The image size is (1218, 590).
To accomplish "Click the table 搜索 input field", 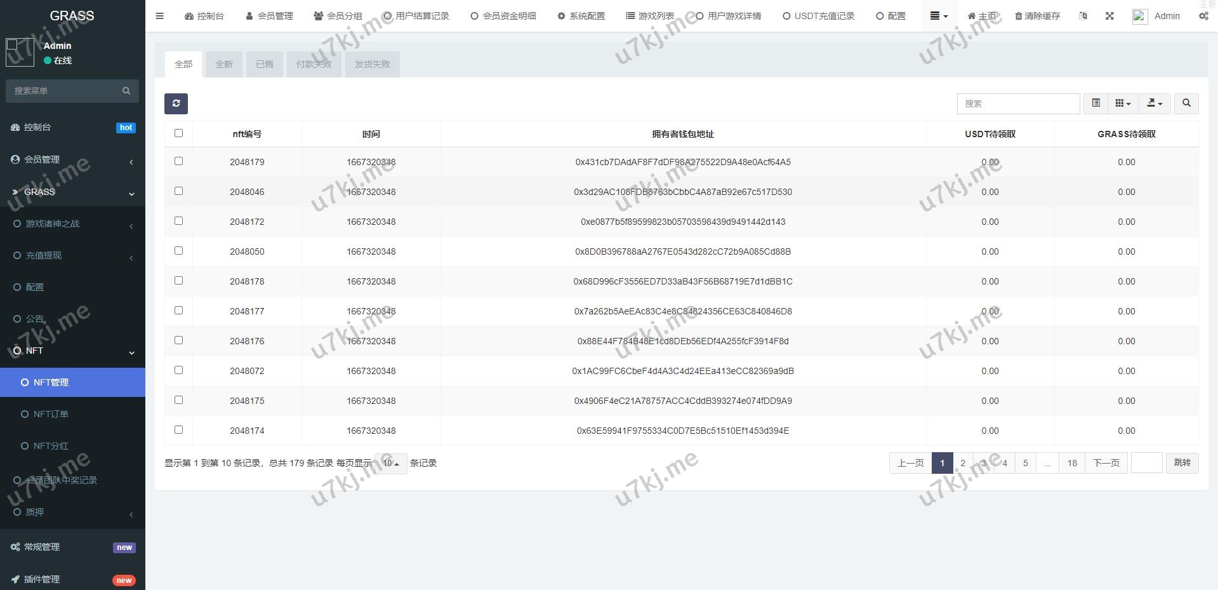I will tap(1017, 104).
